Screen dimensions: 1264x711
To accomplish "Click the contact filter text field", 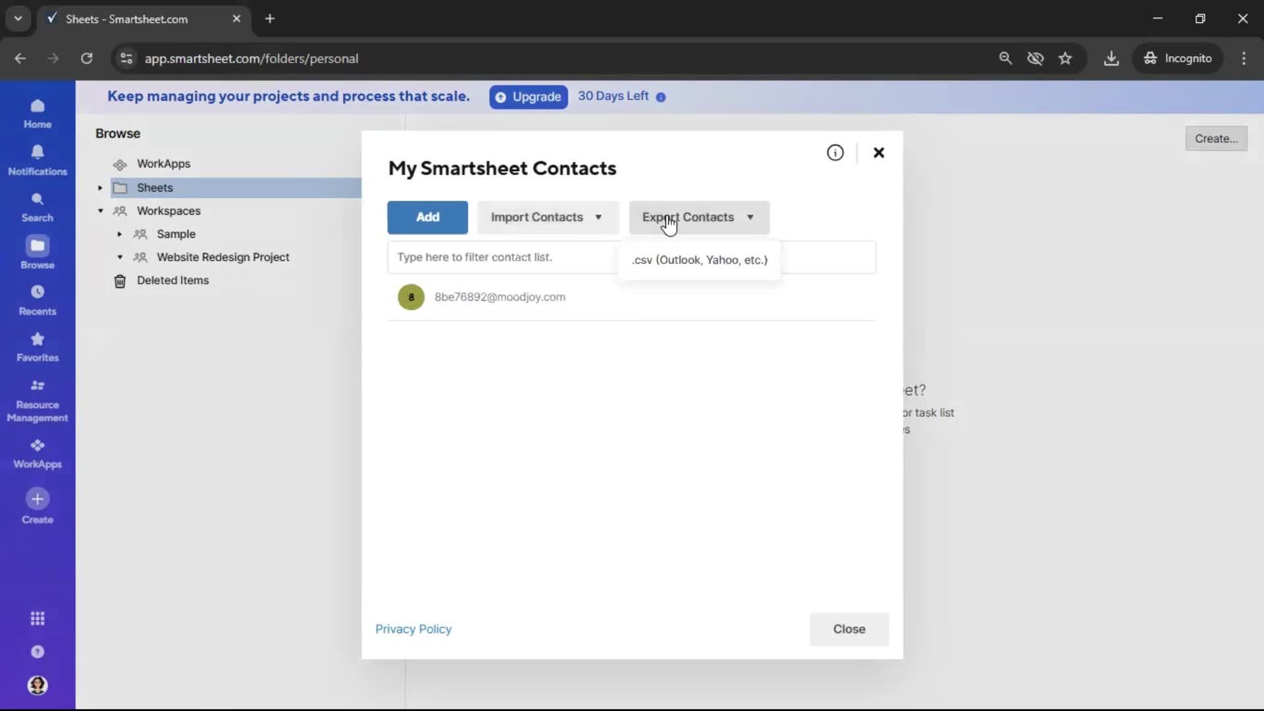I will coord(500,257).
